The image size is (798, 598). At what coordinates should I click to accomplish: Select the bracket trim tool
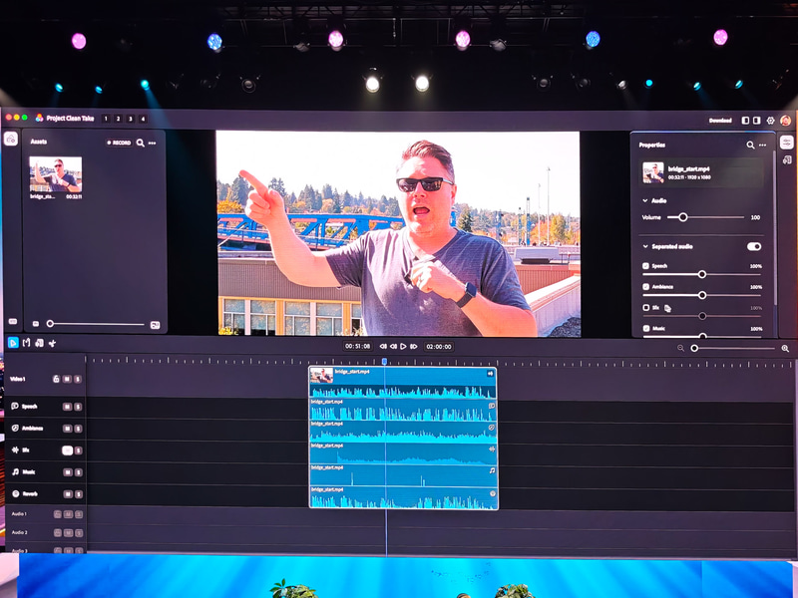27,343
